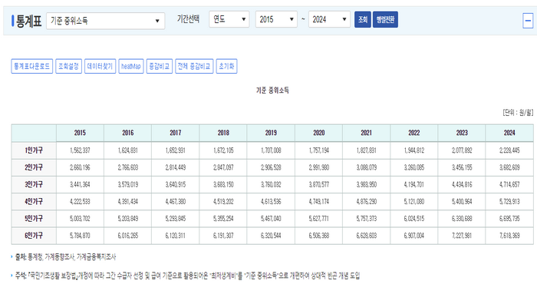
Task: Open the end year 2024 dropdown
Action: (329, 19)
